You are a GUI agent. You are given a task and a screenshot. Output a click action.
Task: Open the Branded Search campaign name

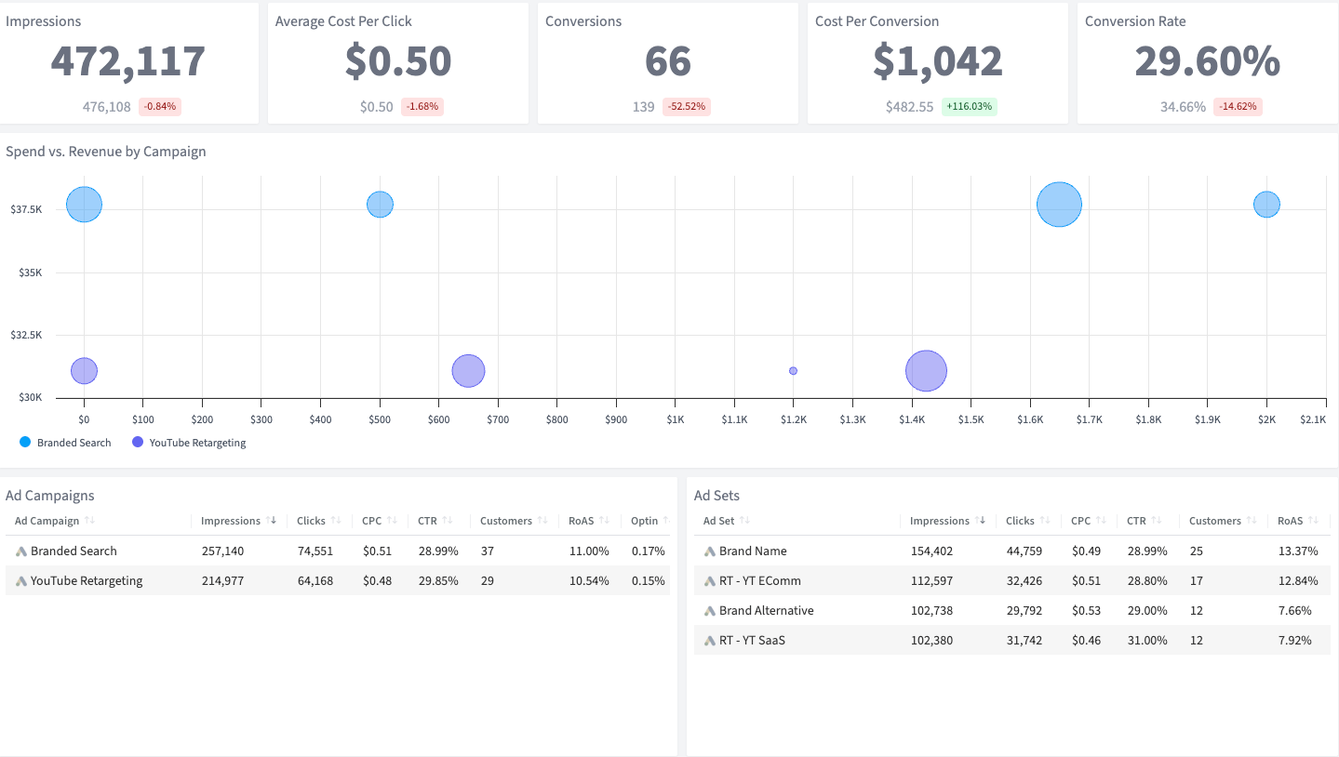coord(74,551)
